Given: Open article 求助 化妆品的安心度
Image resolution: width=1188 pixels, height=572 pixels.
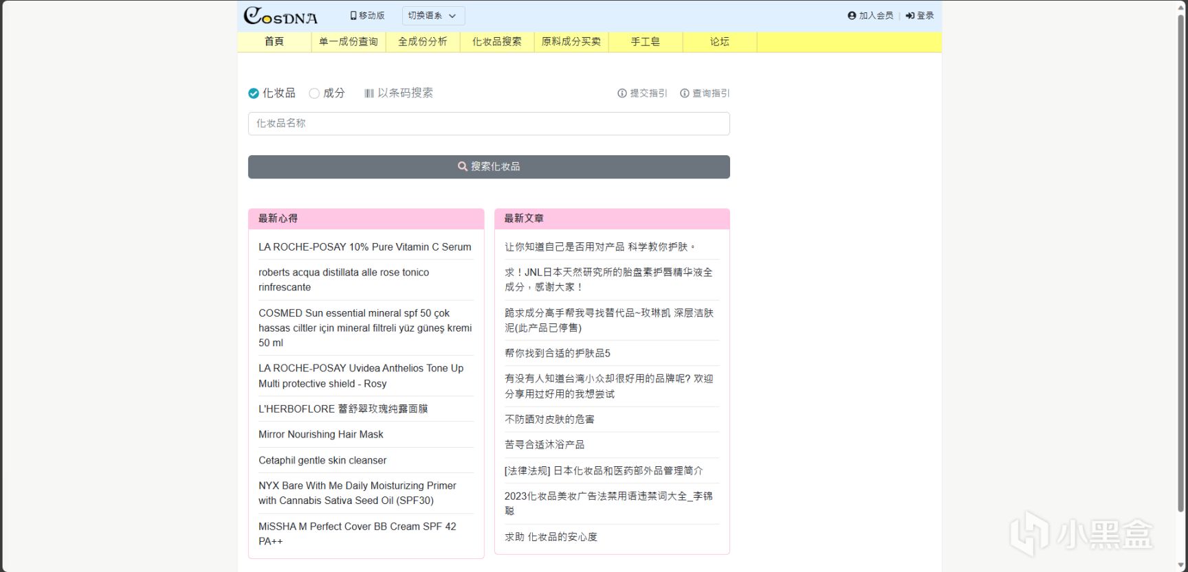Looking at the screenshot, I should (551, 537).
